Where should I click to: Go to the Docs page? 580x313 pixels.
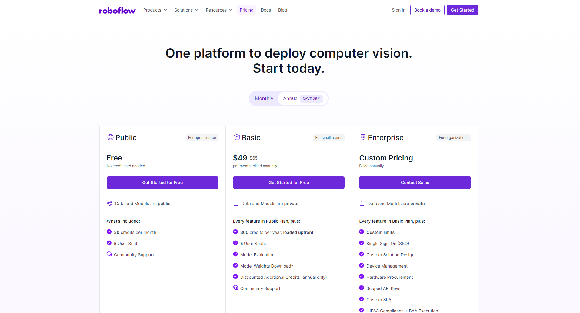click(x=266, y=10)
